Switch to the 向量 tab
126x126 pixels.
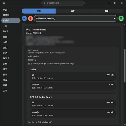(x=107, y=11)
